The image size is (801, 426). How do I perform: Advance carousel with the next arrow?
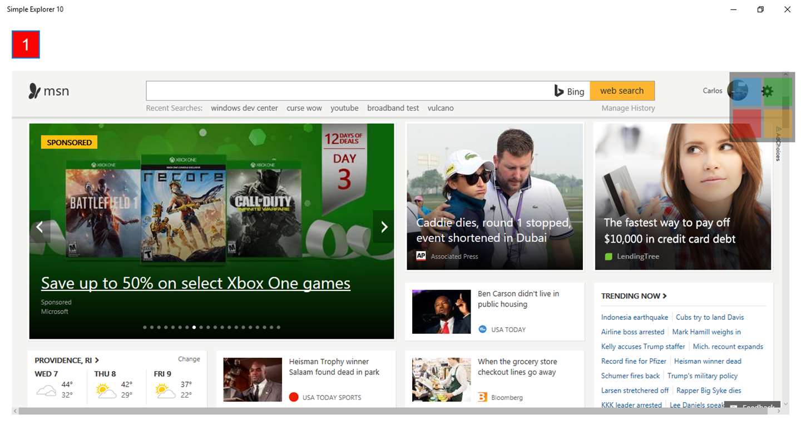(384, 227)
